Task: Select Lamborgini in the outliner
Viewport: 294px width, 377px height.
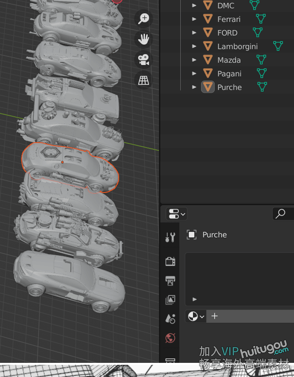Action: point(237,46)
